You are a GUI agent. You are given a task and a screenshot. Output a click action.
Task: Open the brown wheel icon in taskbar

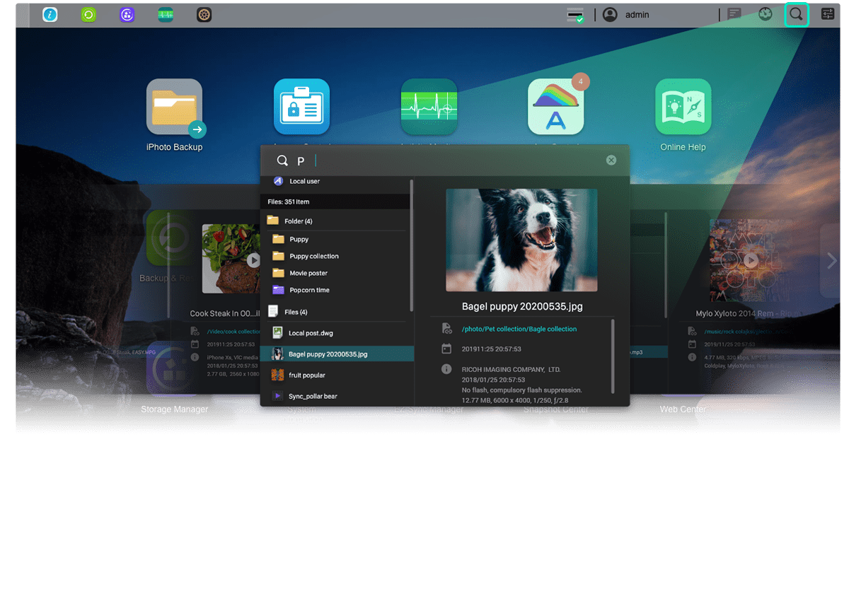click(x=204, y=14)
